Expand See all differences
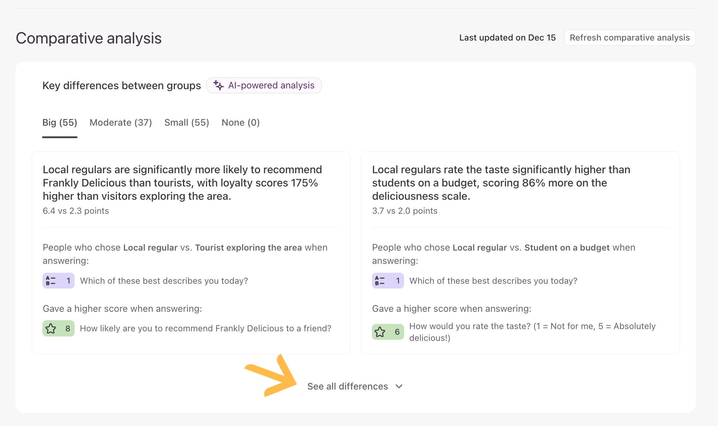Screen dimensions: 718x426 coord(348,386)
